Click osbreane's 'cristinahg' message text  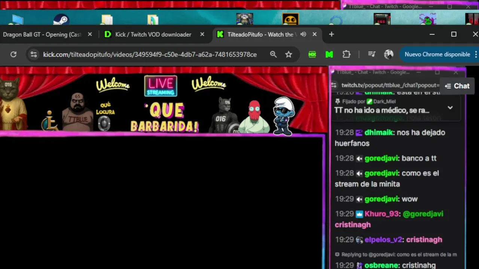pos(418,266)
